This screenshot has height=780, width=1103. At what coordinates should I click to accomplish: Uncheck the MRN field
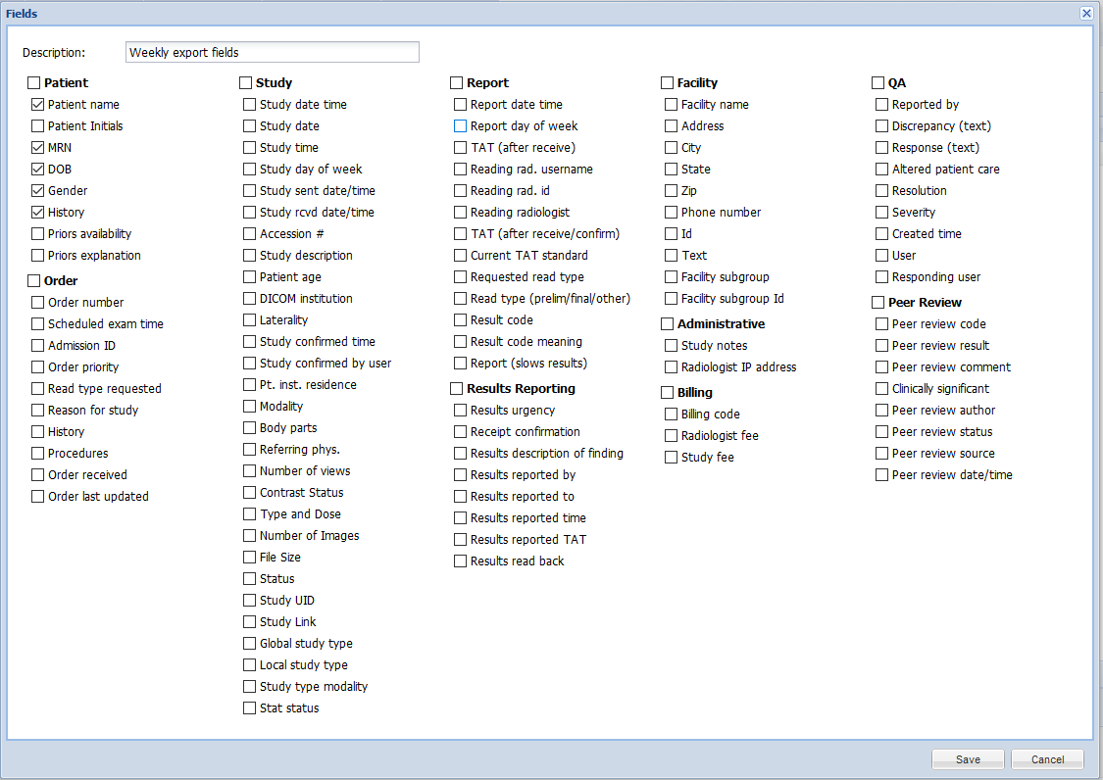pyautogui.click(x=38, y=148)
